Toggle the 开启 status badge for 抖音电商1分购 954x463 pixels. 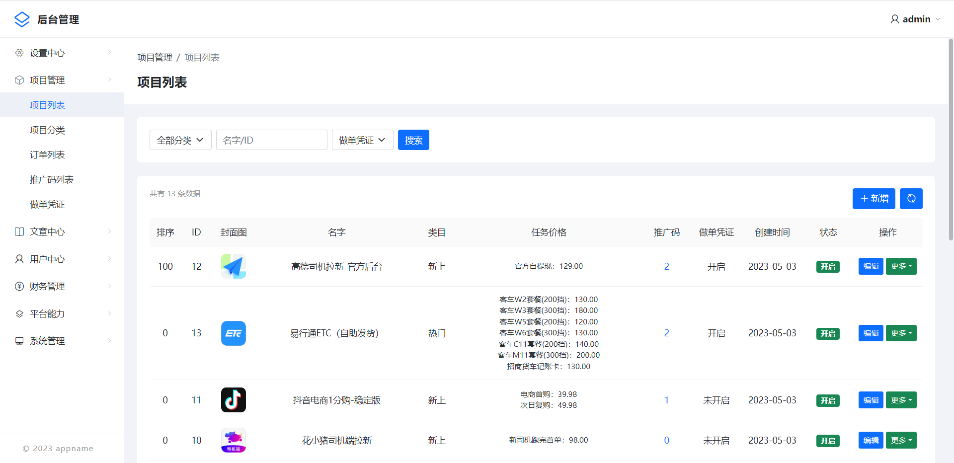click(828, 401)
